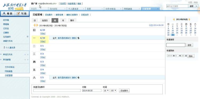200x99 pixels.
Task: Switch to the 文件中转站 tab
Action: (113, 9)
